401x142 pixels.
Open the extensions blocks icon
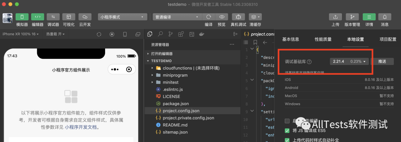(x=181, y=34)
